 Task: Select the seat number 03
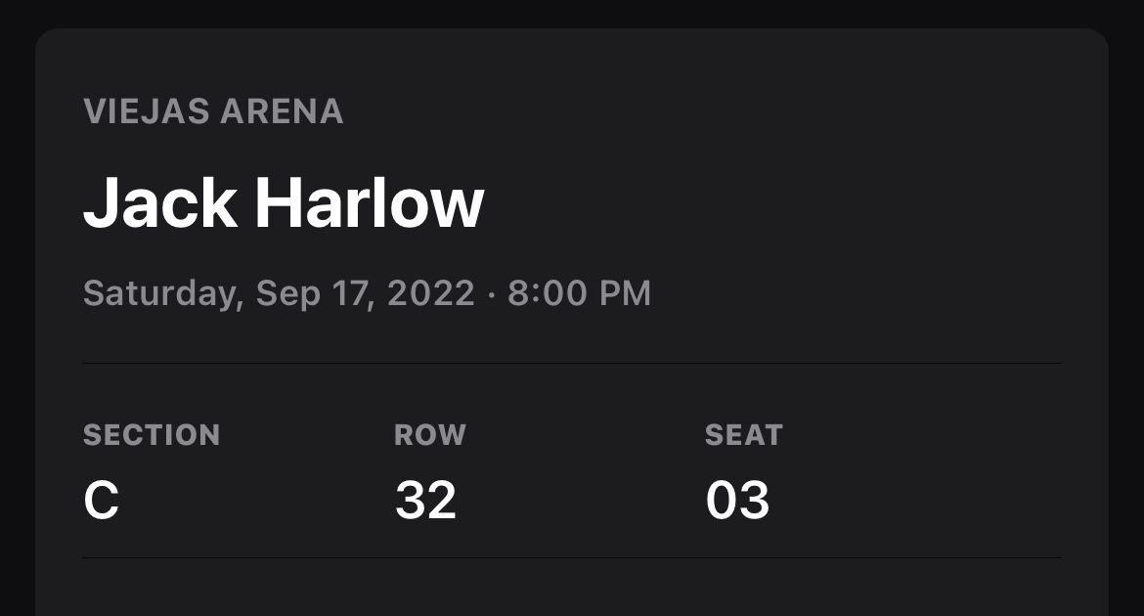pos(737,501)
